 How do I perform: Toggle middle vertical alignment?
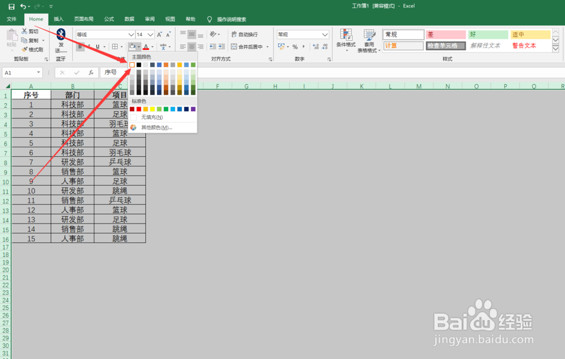[192, 34]
